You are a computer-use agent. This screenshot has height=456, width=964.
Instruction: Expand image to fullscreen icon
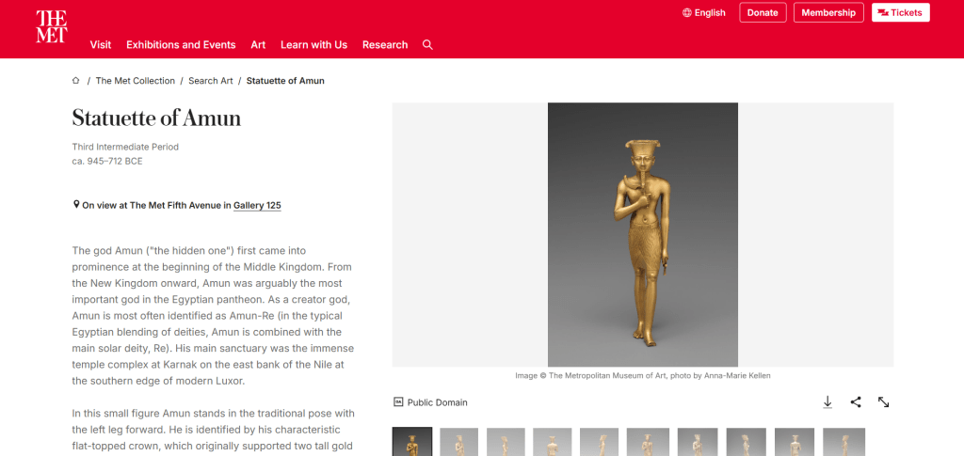[x=883, y=402]
